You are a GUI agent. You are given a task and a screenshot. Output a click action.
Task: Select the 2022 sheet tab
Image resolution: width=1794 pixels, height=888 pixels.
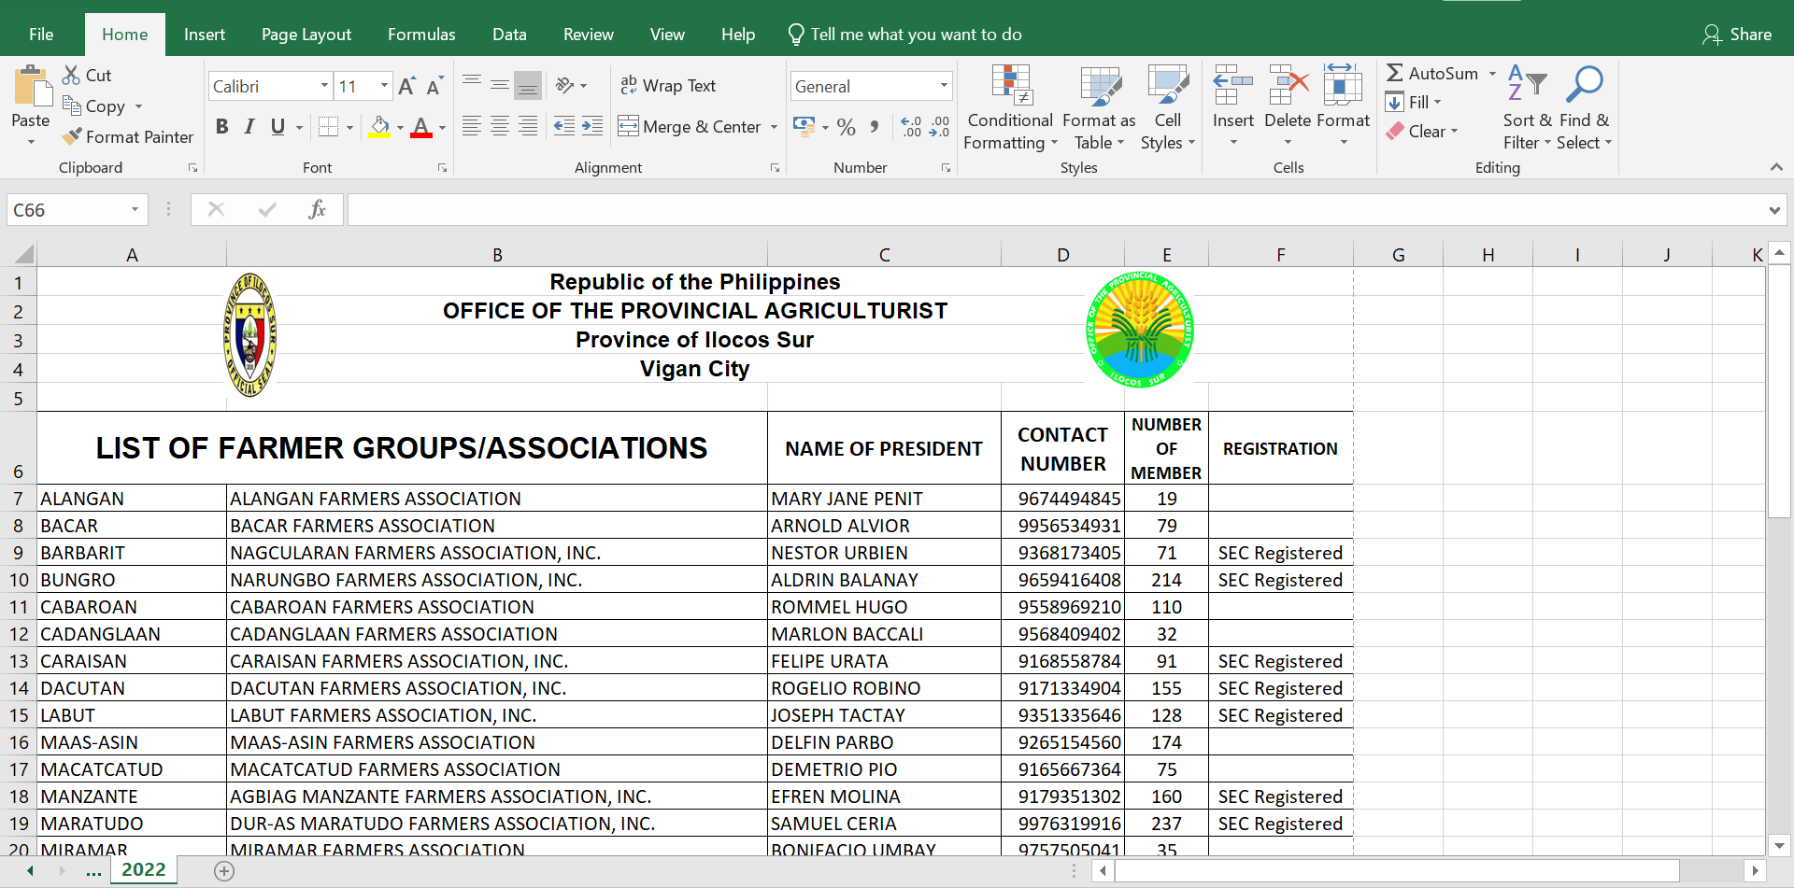144,870
